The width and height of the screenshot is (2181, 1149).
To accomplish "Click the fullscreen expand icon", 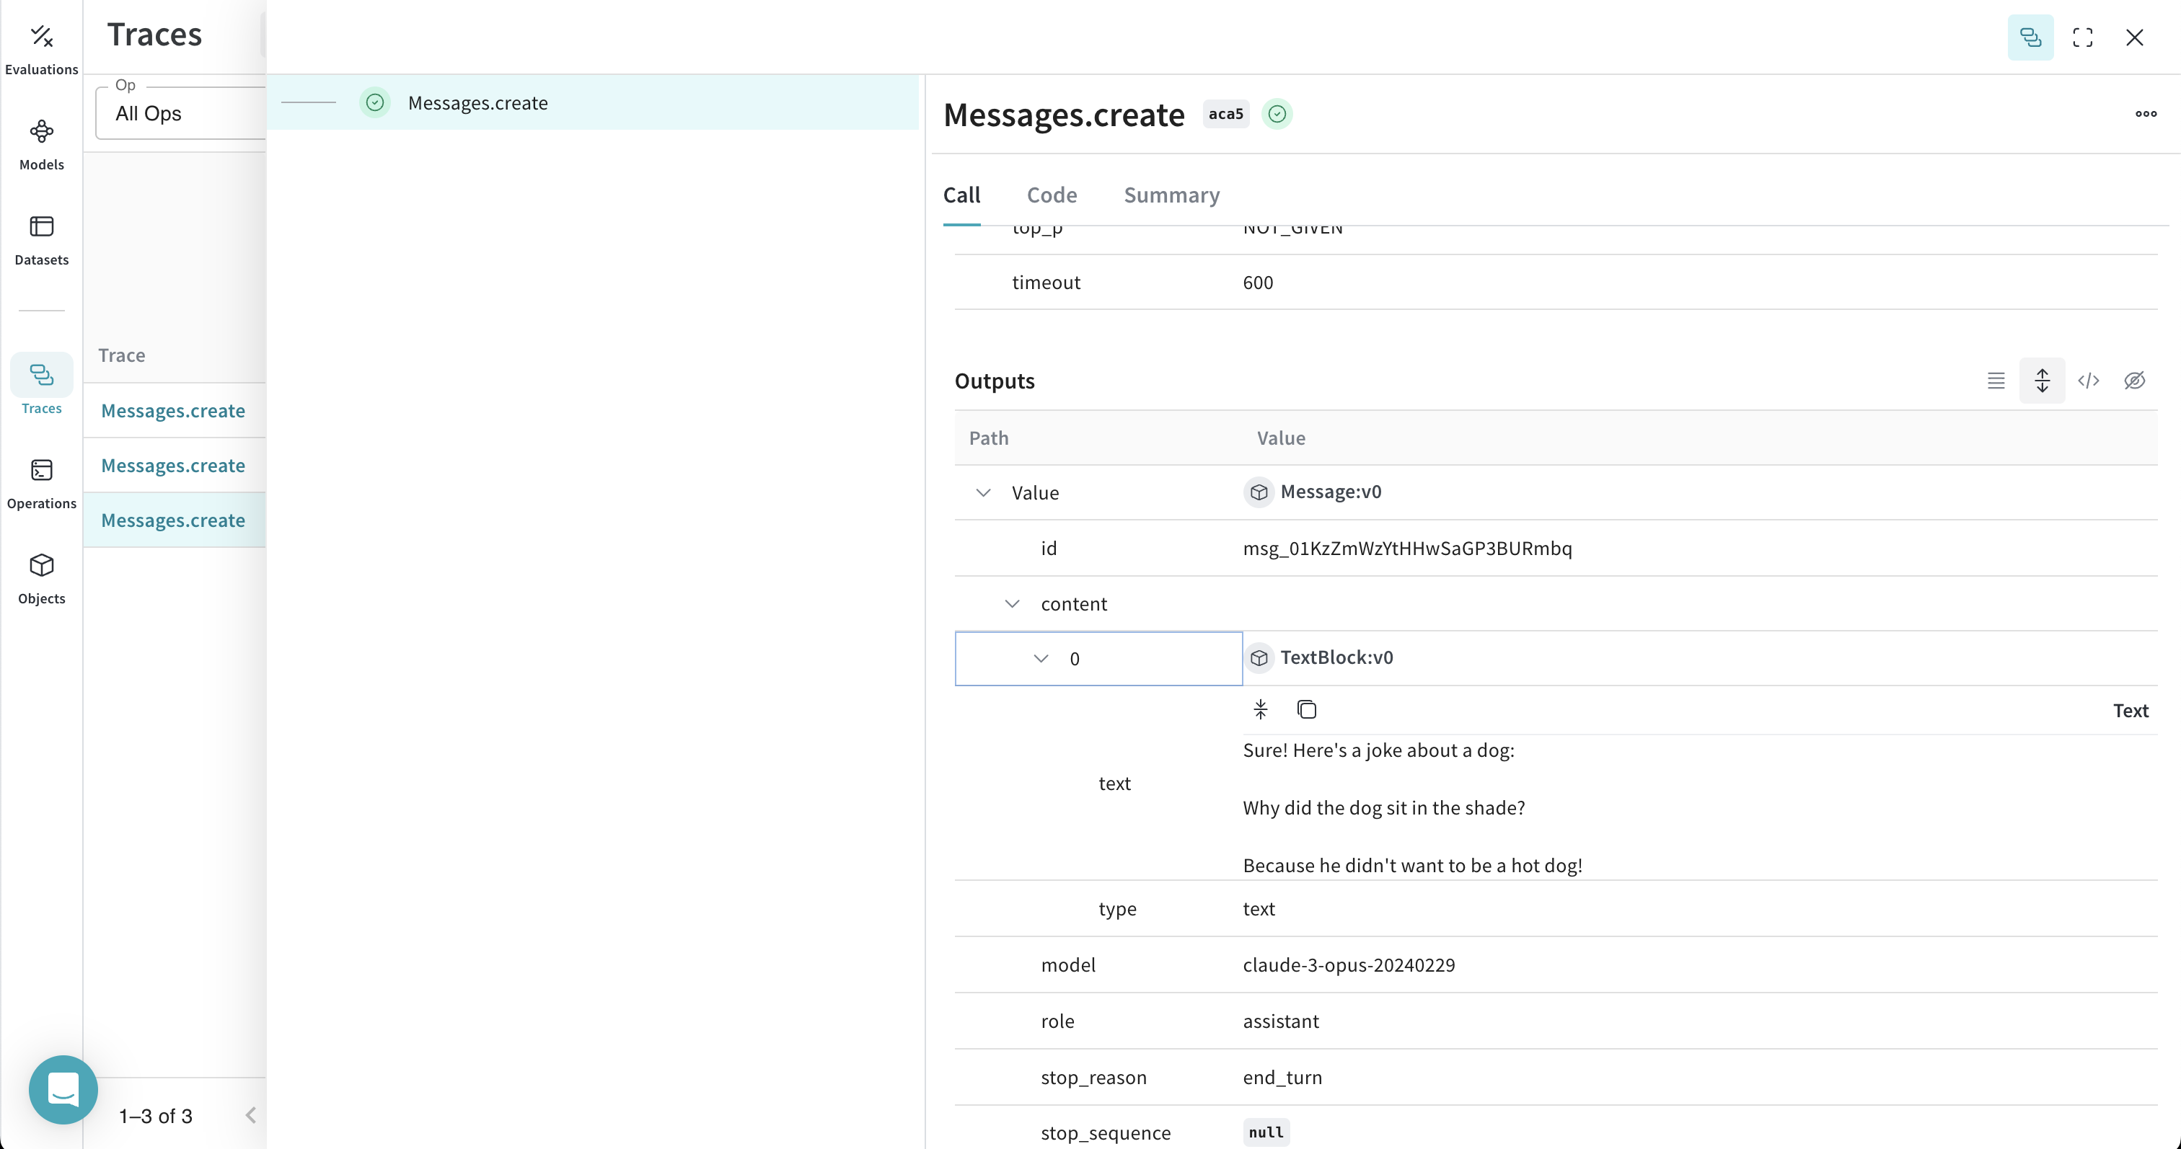I will point(2082,37).
